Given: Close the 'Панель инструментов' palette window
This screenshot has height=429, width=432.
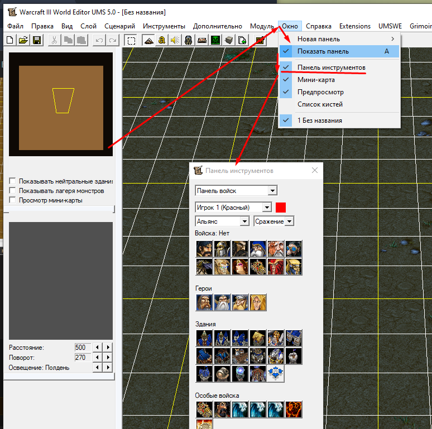Looking at the screenshot, I should tap(315, 171).
